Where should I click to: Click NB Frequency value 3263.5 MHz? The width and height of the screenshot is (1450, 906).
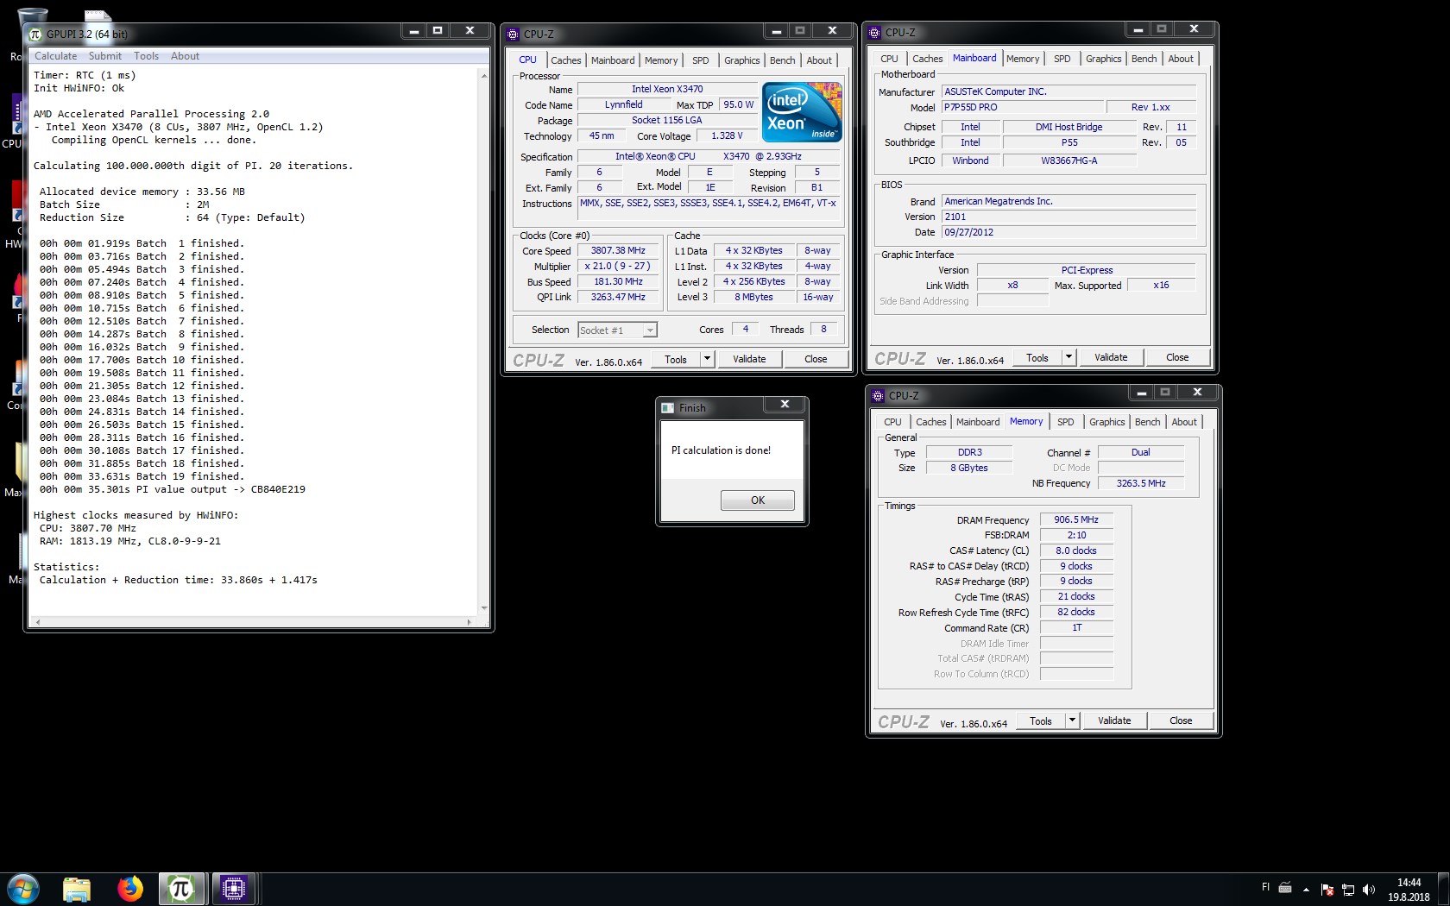pyautogui.click(x=1141, y=483)
